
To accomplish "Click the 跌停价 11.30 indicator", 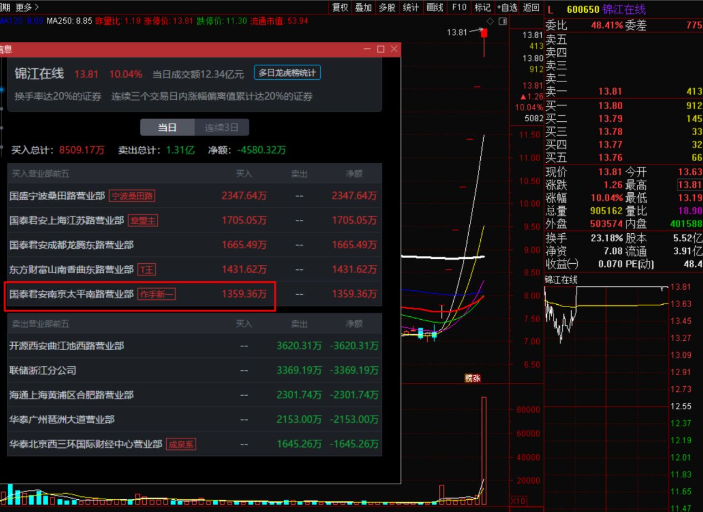I will [x=222, y=21].
